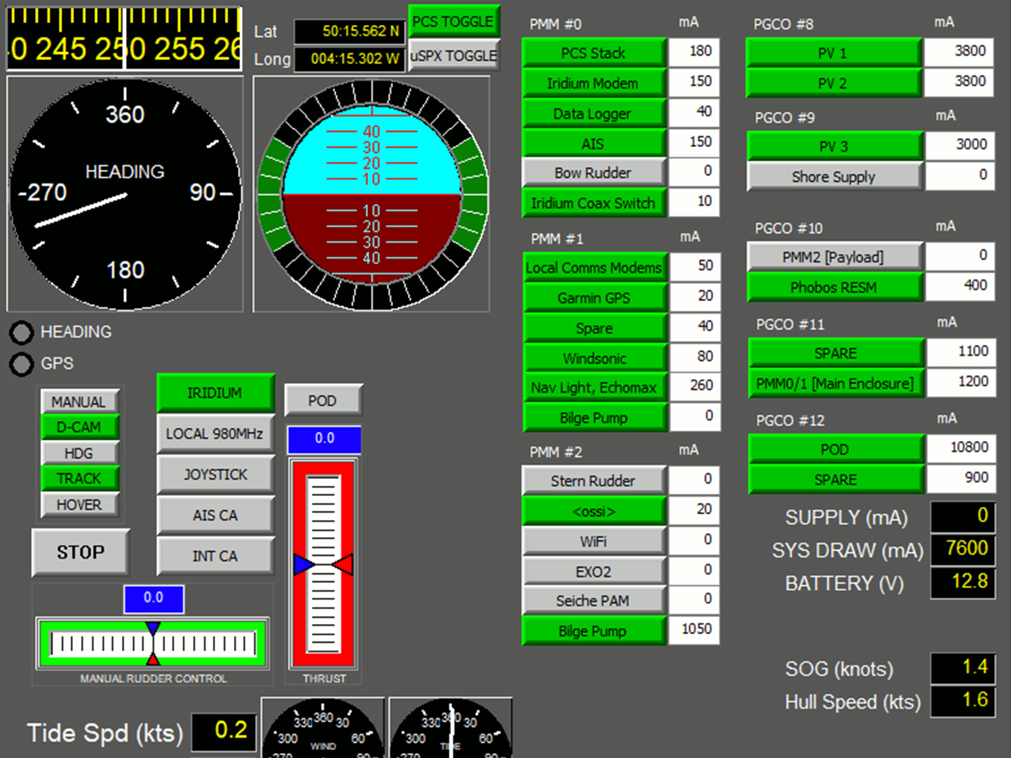Toggle PMM #1 Bilge Pump
This screenshot has width=1011, height=758.
pyautogui.click(x=595, y=418)
